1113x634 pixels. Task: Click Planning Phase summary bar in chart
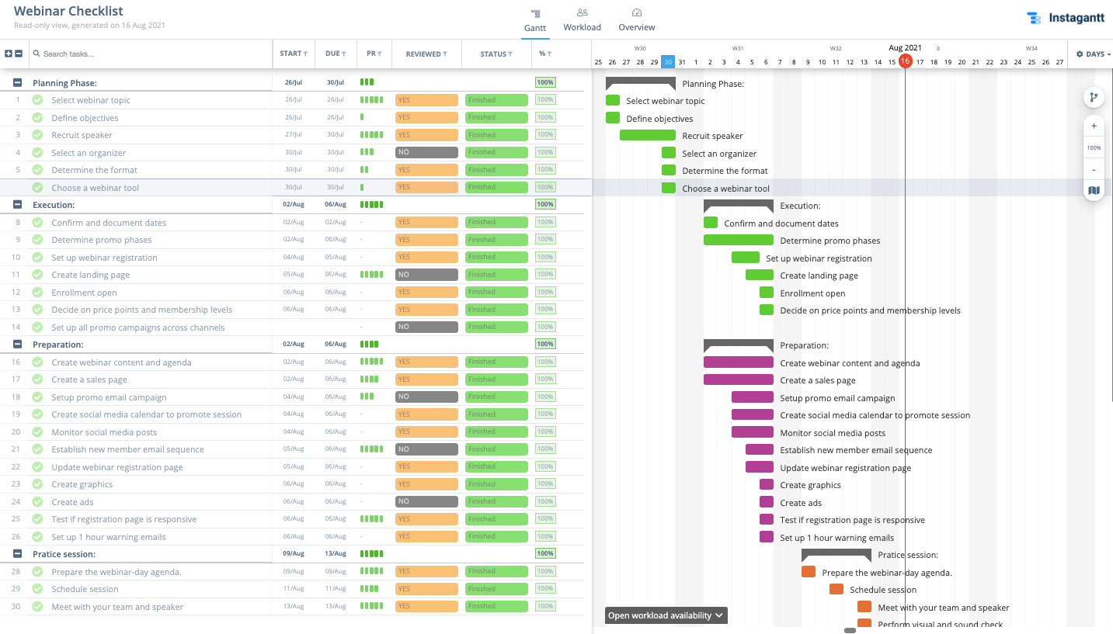(641, 82)
